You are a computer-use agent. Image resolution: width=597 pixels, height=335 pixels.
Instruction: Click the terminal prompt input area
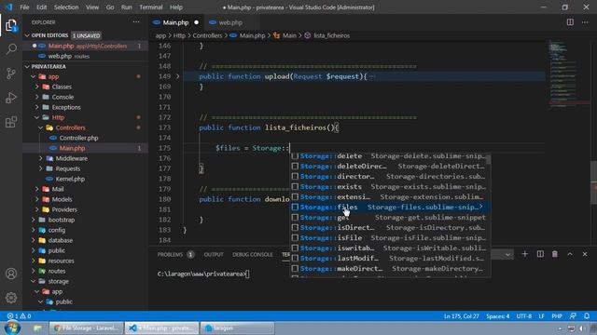coord(247,274)
